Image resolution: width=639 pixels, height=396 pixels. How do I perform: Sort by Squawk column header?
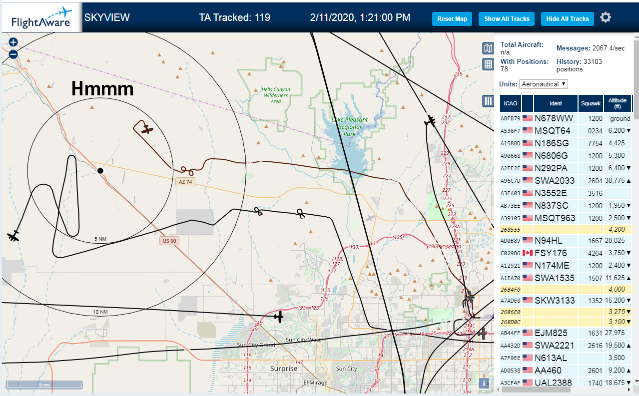pyautogui.click(x=591, y=103)
